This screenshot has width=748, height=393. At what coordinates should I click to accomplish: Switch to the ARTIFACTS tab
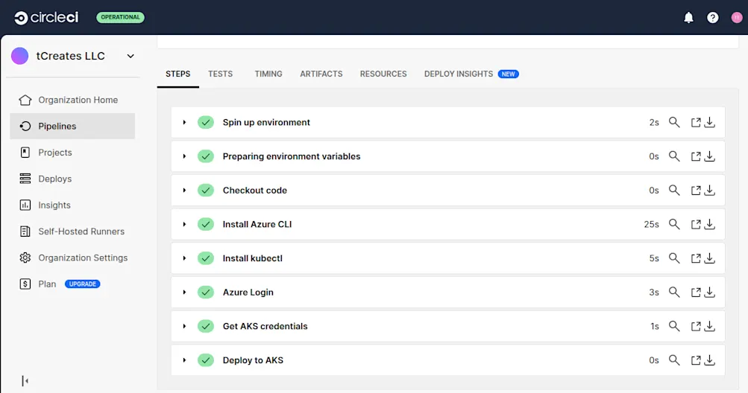(x=321, y=74)
